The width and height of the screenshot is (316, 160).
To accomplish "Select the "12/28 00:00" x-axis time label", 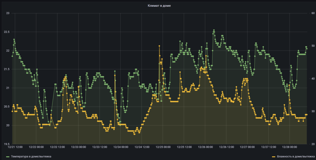I will click(x=289, y=147).
